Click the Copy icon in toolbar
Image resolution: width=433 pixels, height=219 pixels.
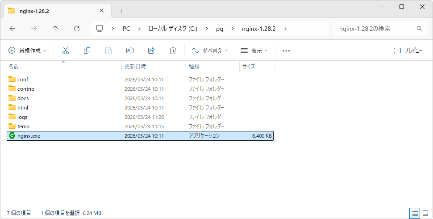click(x=87, y=51)
